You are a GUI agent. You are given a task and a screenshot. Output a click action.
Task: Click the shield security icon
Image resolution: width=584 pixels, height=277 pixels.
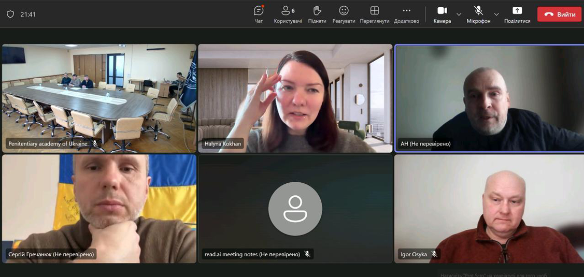(x=10, y=14)
